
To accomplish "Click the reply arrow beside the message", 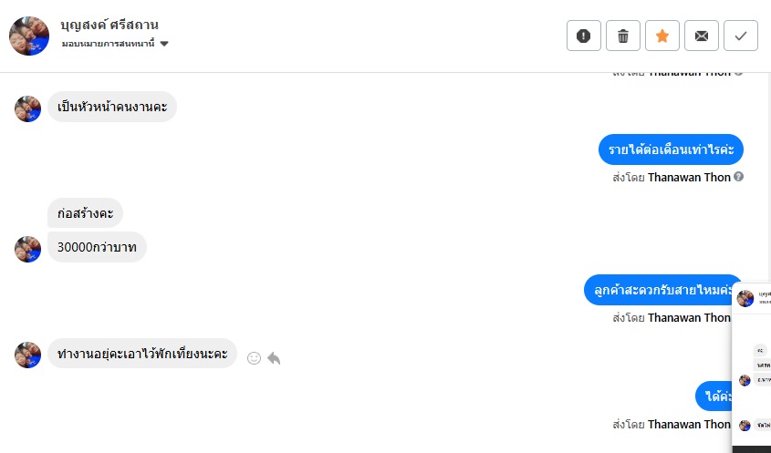I will [274, 358].
